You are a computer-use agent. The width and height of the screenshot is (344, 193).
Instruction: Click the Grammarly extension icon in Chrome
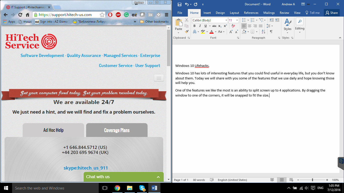[126, 15]
